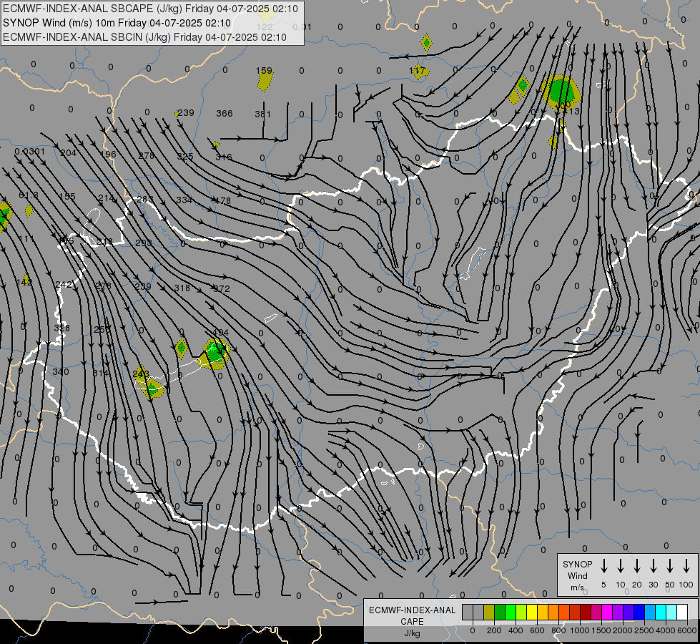The image size is (700, 644).
Task: Click the CAPE value 381 on map
Action: point(263,114)
